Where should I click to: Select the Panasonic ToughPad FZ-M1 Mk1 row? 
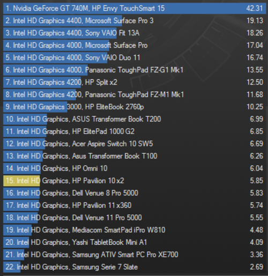tap(135, 94)
